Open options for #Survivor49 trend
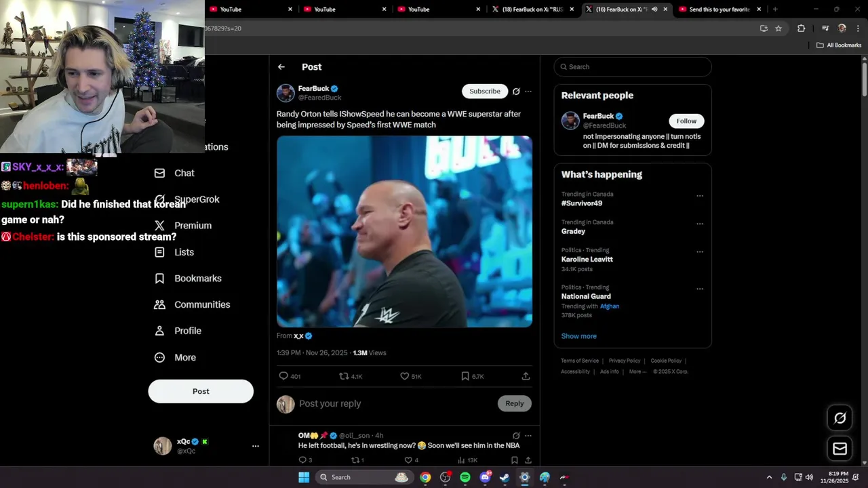Viewport: 868px width, 488px height. (x=700, y=196)
